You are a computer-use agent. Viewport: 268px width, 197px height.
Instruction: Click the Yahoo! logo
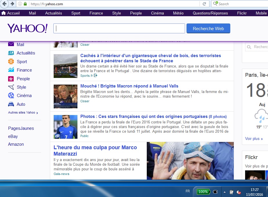pyautogui.click(x=27, y=28)
